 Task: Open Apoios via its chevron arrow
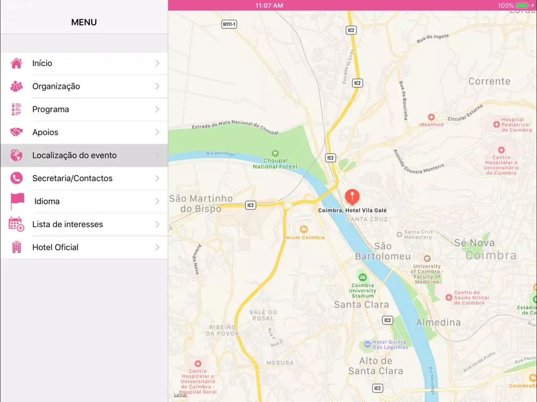(x=157, y=132)
